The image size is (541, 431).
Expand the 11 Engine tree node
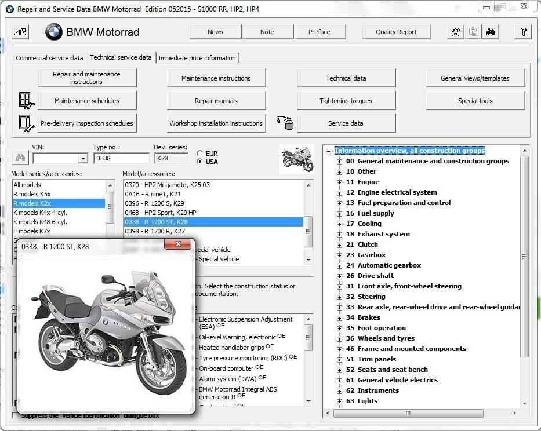coord(340,182)
